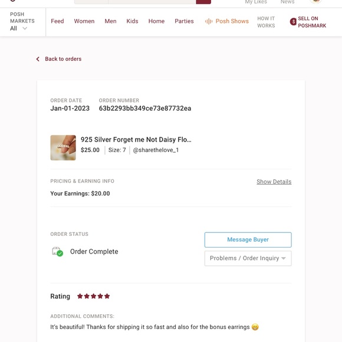Viewport: 342px width, 342px height.
Task: Expand the Posh Markets All dropdown
Action: coord(19,28)
